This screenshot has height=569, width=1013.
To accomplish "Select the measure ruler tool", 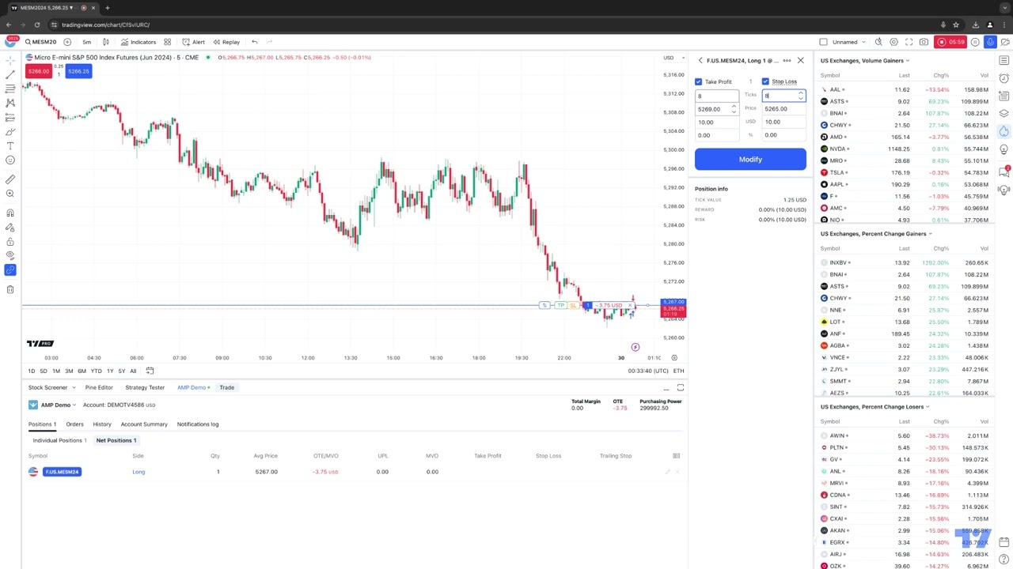I will tap(10, 179).
